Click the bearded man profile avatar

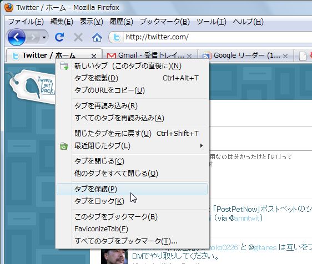coord(114,256)
